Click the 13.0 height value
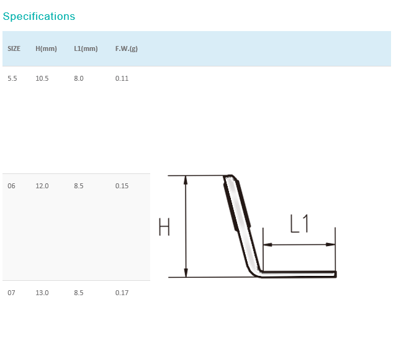The height and width of the screenshot is (343, 396). point(42,293)
